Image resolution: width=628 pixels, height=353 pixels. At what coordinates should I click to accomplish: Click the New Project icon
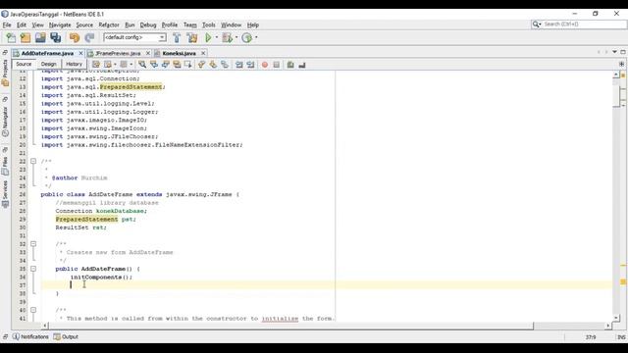pos(26,37)
